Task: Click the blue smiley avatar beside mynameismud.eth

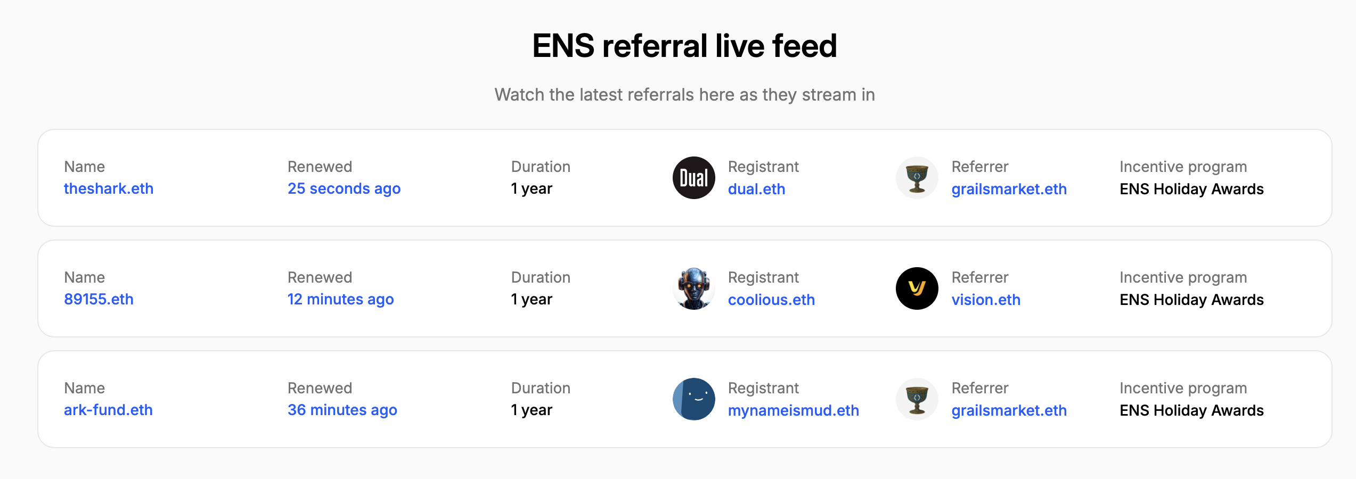Action: pyautogui.click(x=693, y=399)
